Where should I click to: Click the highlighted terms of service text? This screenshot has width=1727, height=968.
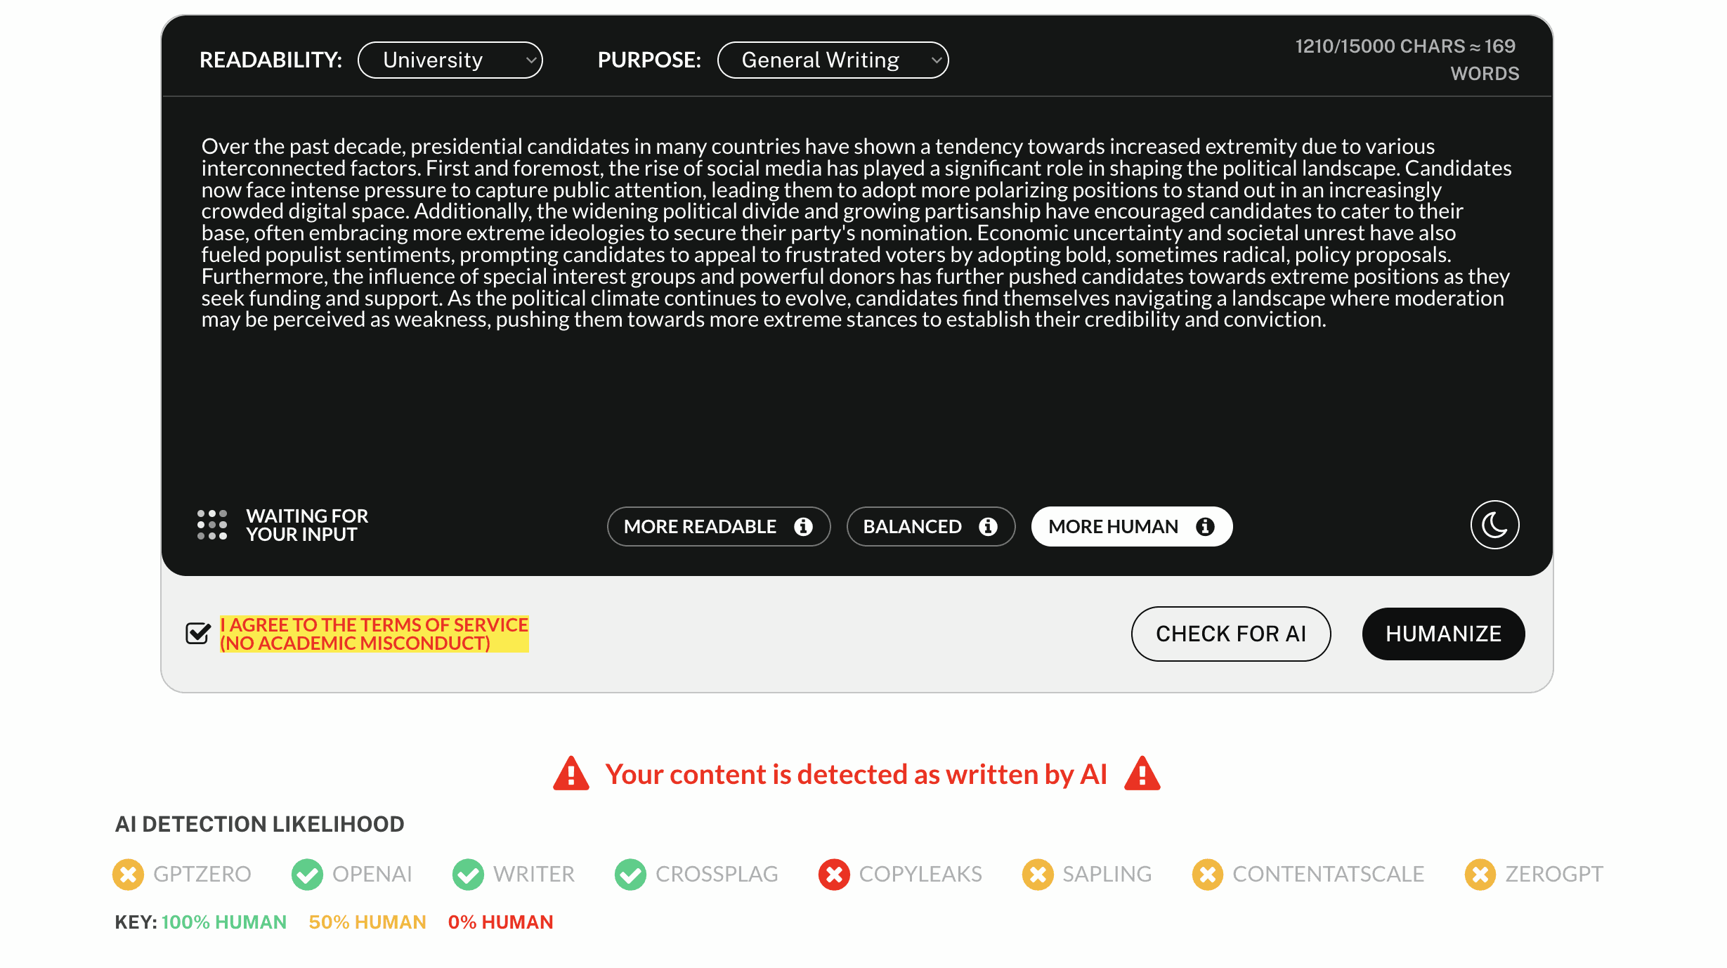pyautogui.click(x=374, y=634)
